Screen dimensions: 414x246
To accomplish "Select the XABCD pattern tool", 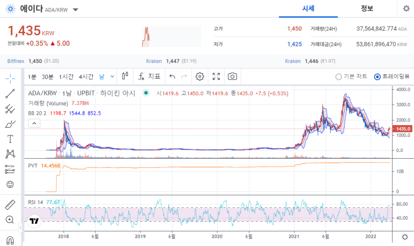I will coord(10,153).
